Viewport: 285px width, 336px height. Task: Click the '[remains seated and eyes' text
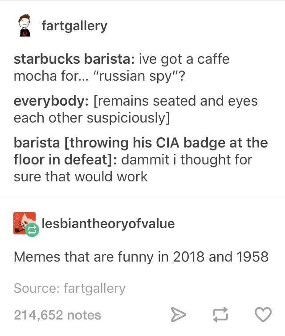point(175,101)
